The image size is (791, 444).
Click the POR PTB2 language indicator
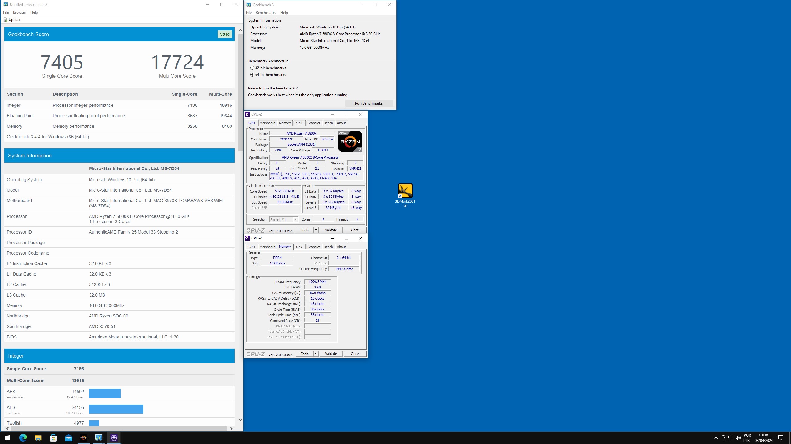747,438
